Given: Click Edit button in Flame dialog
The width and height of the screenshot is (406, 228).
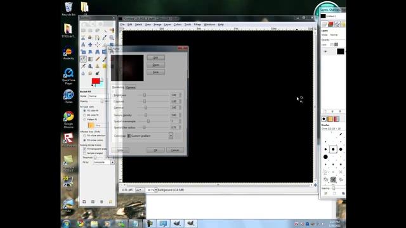Looking at the screenshot, I should 155,58.
